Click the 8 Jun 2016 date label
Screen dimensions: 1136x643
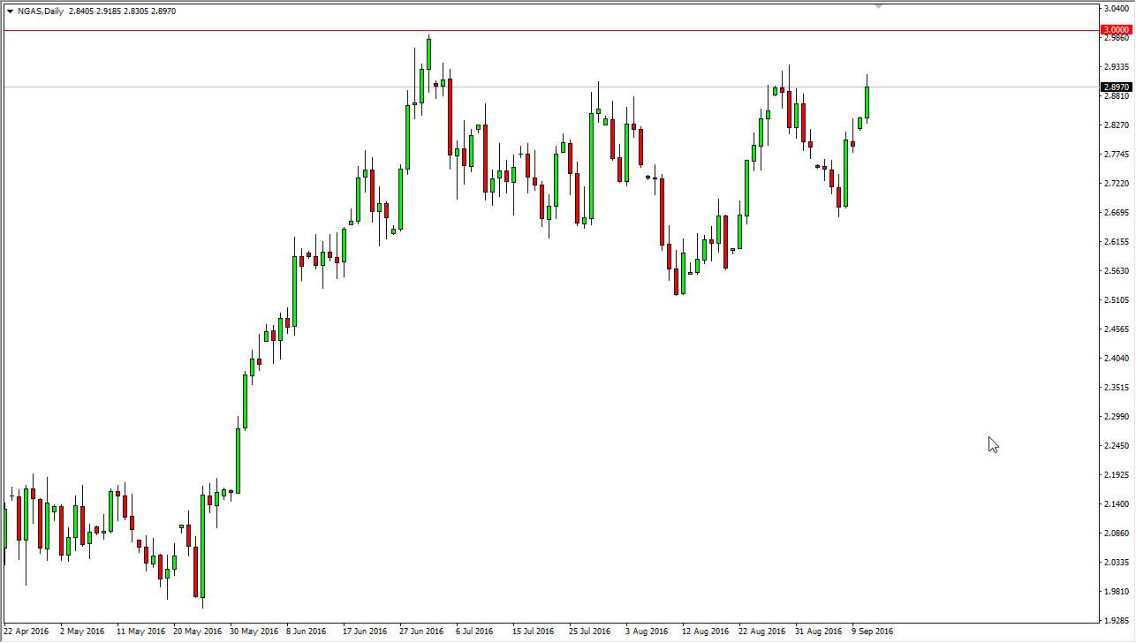tap(306, 632)
